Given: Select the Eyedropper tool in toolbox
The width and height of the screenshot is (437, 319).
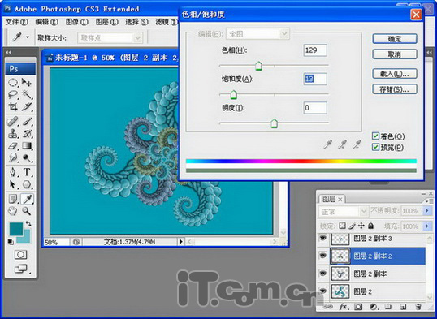Looking at the screenshot, I should tap(28, 199).
